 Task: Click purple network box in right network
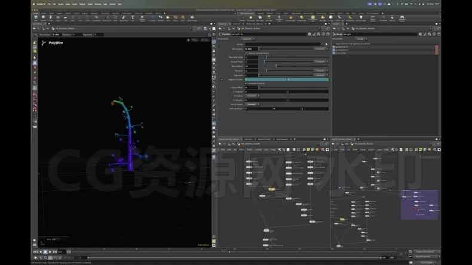pos(419,205)
